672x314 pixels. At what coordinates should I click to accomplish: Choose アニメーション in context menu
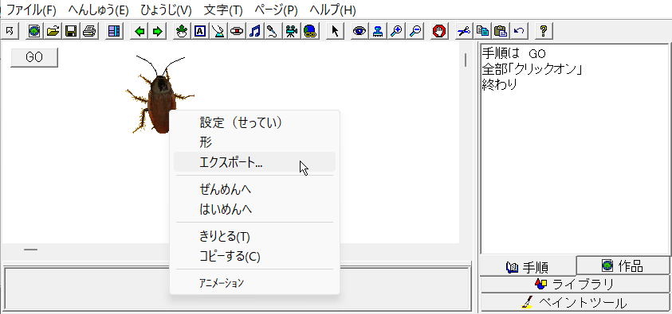[254, 283]
